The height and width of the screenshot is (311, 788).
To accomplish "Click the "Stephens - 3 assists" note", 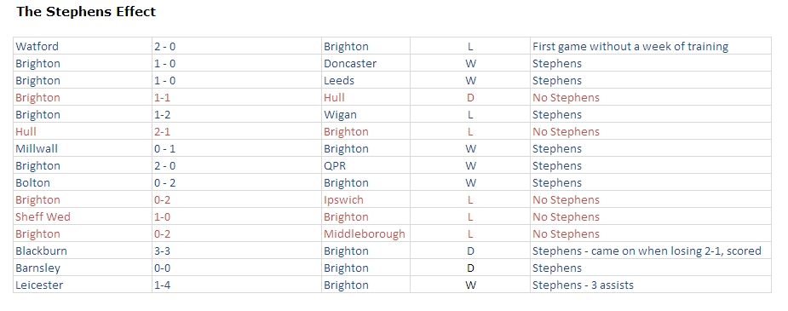I will [x=583, y=285].
